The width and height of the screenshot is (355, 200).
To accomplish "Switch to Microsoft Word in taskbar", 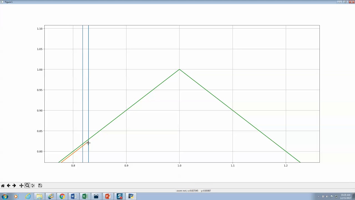I will pyautogui.click(x=73, y=197).
